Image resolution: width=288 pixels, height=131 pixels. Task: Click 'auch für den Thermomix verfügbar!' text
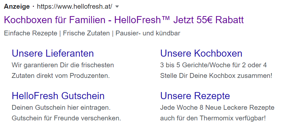click(x=213, y=118)
